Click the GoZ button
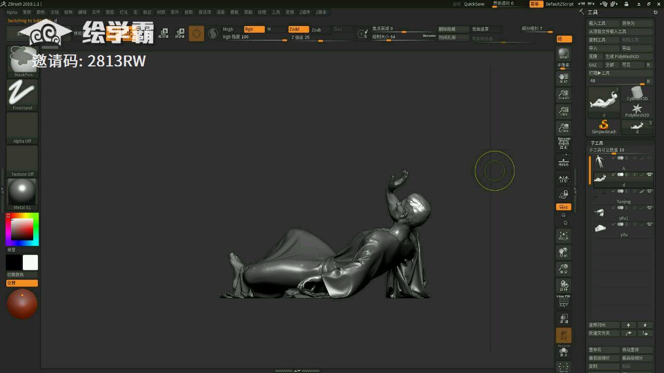Viewport: 664px width, 373px height. point(595,65)
